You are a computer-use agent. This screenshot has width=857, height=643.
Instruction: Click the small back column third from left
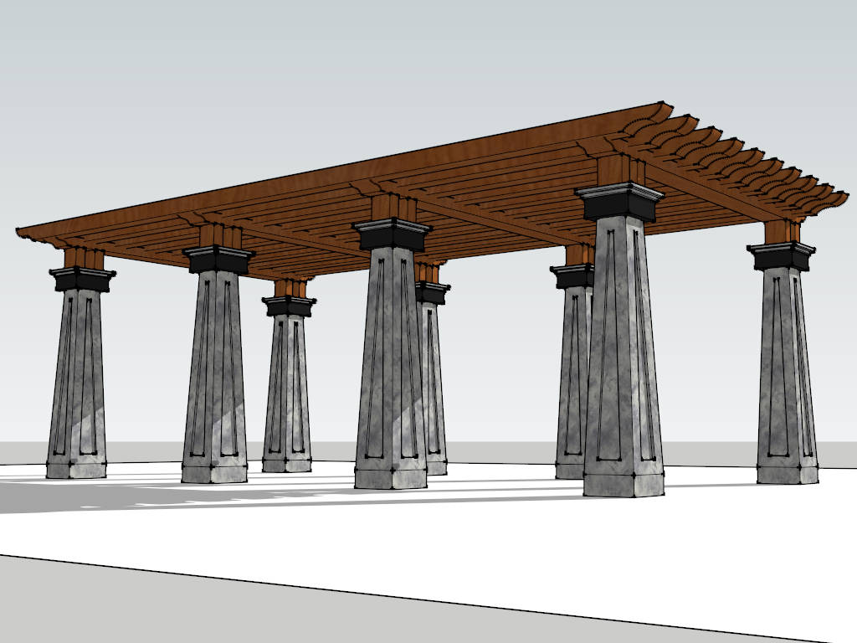click(287, 385)
